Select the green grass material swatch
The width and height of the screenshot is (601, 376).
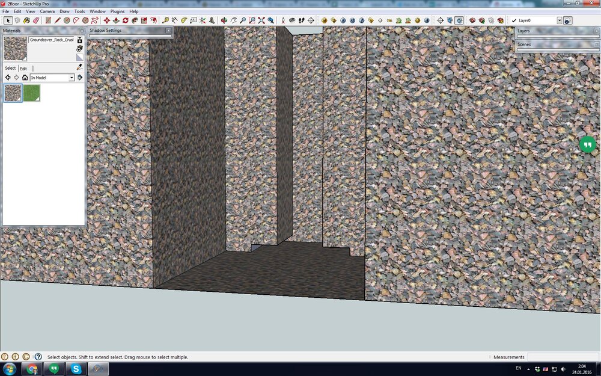tap(31, 93)
